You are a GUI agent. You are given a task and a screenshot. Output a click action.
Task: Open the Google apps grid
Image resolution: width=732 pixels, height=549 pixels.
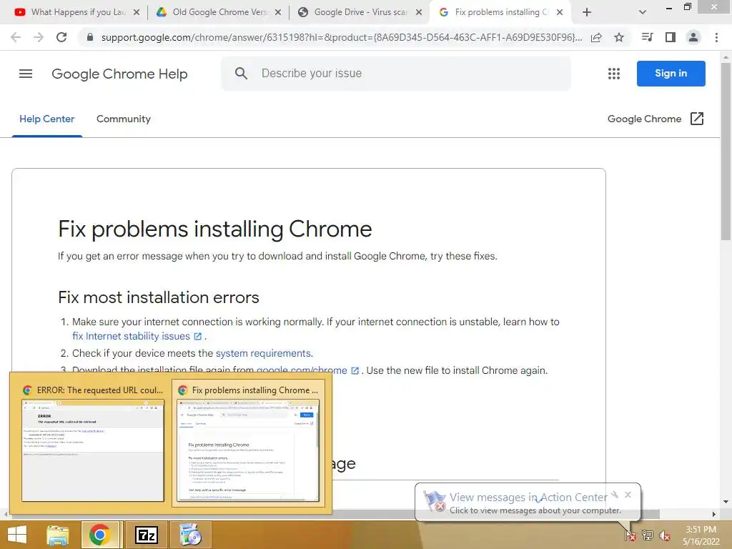point(614,74)
